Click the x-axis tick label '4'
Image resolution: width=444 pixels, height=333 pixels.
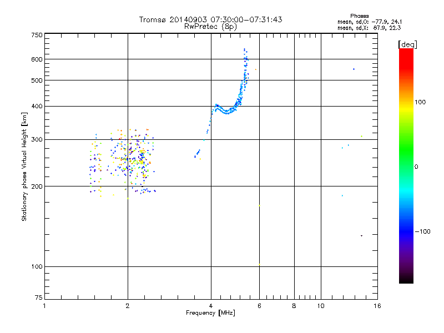(211, 306)
